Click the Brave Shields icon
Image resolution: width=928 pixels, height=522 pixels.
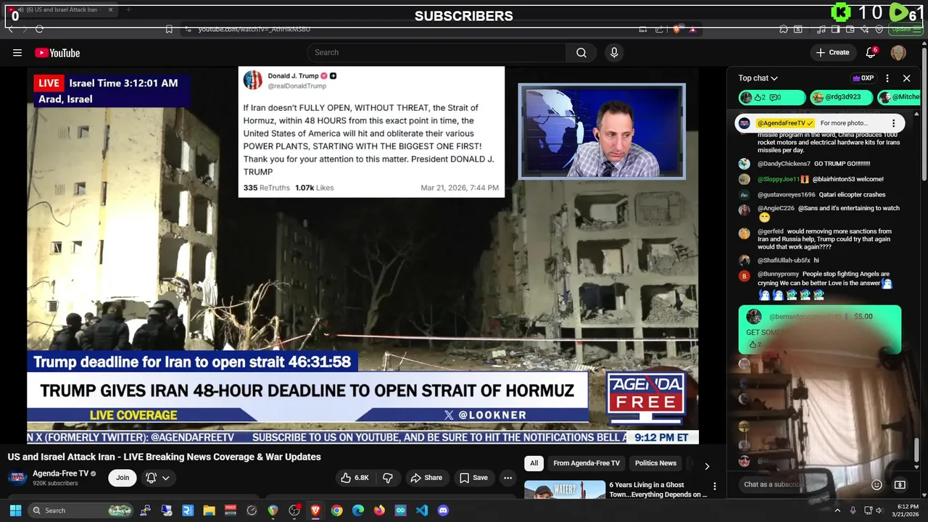676,29
